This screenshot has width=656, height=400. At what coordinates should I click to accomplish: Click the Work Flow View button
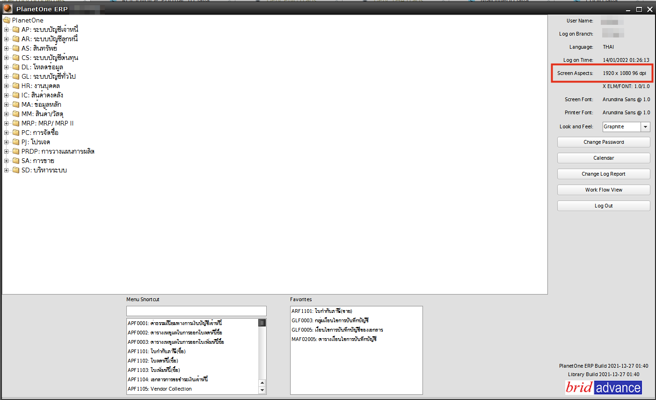(x=604, y=190)
